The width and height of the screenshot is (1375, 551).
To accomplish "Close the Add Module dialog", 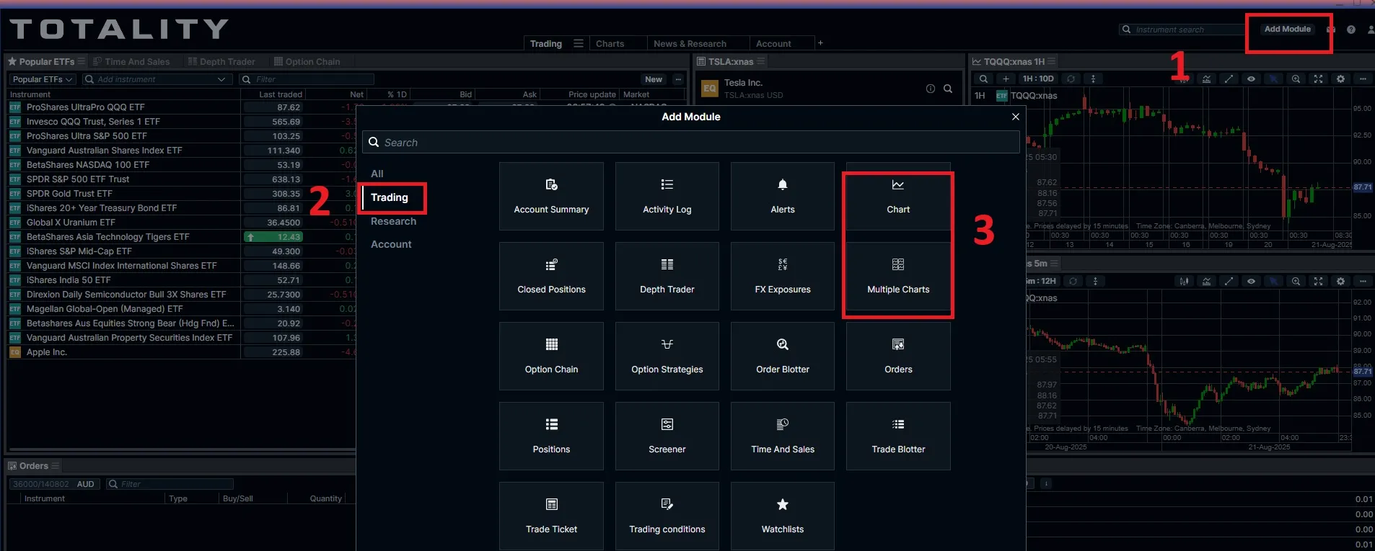I will point(1016,117).
